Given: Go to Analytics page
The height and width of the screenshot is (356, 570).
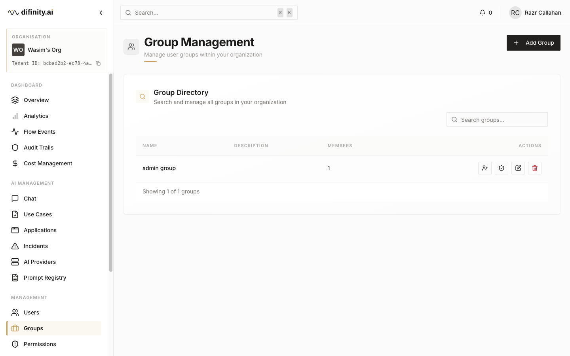Looking at the screenshot, I should pyautogui.click(x=54, y=116).
